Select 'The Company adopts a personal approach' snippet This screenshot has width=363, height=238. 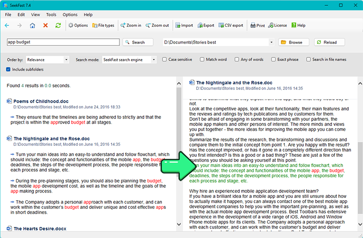pyautogui.click(x=88, y=207)
